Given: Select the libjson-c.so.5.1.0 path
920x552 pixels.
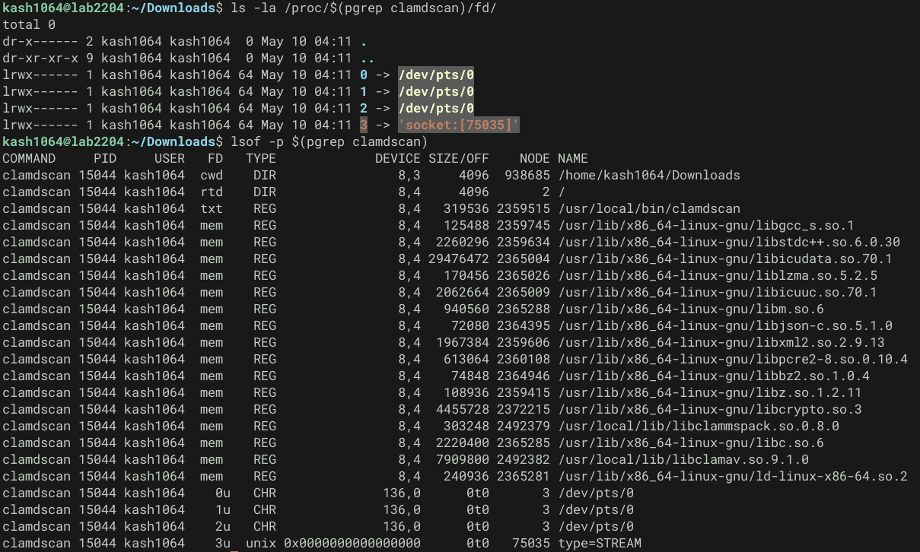Looking at the screenshot, I should click(725, 325).
